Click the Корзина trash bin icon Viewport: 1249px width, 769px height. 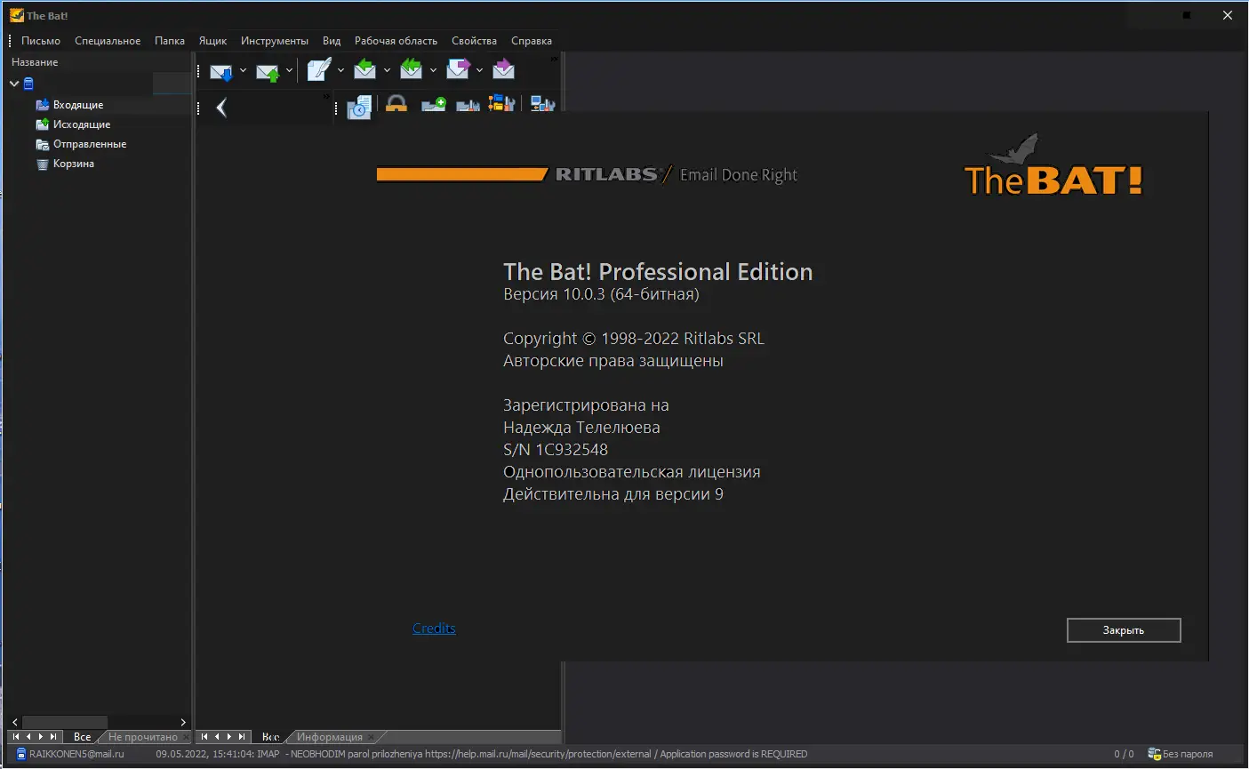coord(43,164)
